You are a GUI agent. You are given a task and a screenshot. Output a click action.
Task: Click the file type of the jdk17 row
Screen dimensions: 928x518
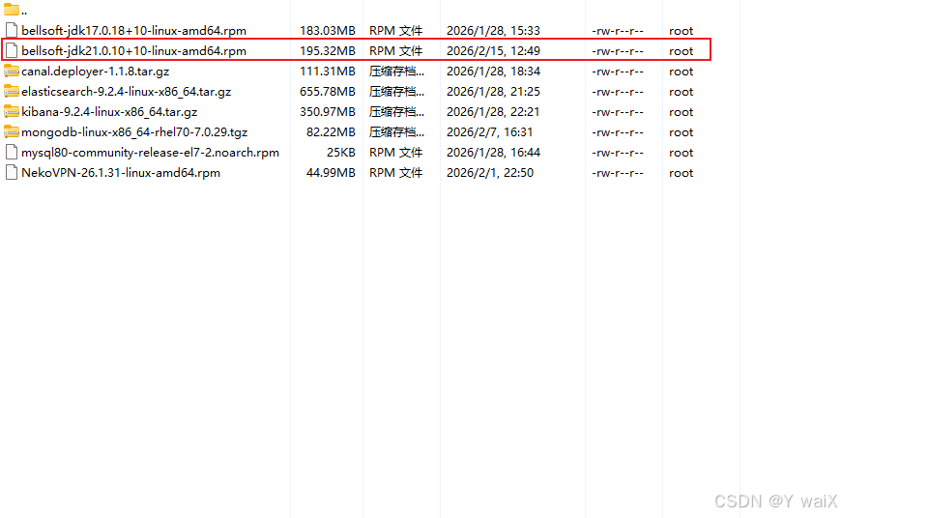coord(396,31)
